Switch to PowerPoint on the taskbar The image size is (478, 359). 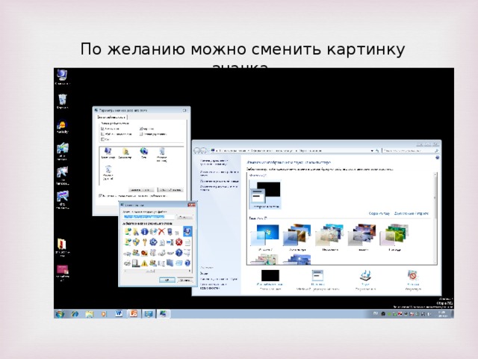[134, 313]
